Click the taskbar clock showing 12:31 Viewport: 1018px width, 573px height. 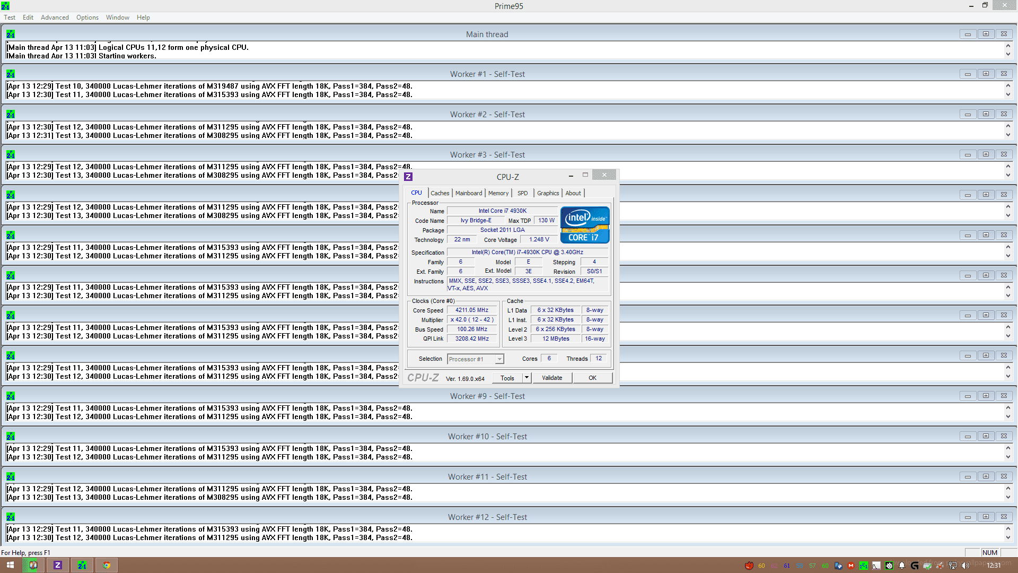[x=994, y=566]
